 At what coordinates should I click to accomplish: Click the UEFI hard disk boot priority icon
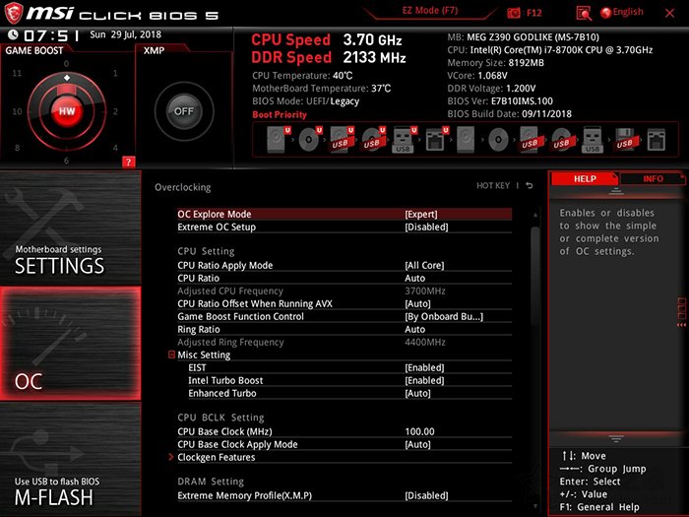(x=278, y=140)
